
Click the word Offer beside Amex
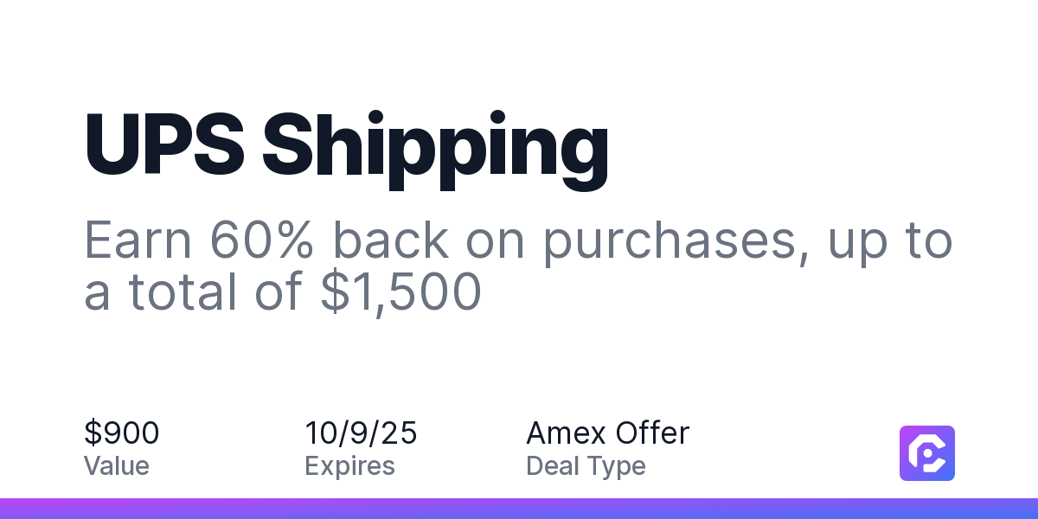(650, 433)
